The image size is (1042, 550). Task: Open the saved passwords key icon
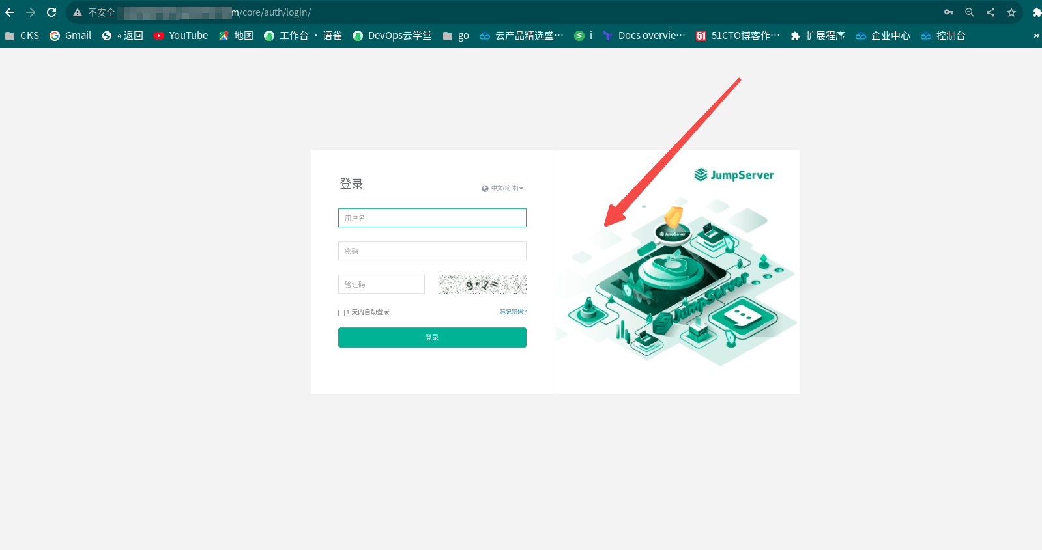[x=949, y=12]
